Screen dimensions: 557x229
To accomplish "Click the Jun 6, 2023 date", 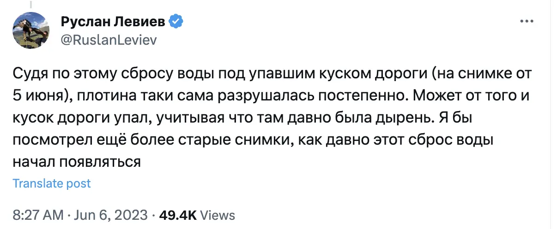I will pyautogui.click(x=104, y=215).
